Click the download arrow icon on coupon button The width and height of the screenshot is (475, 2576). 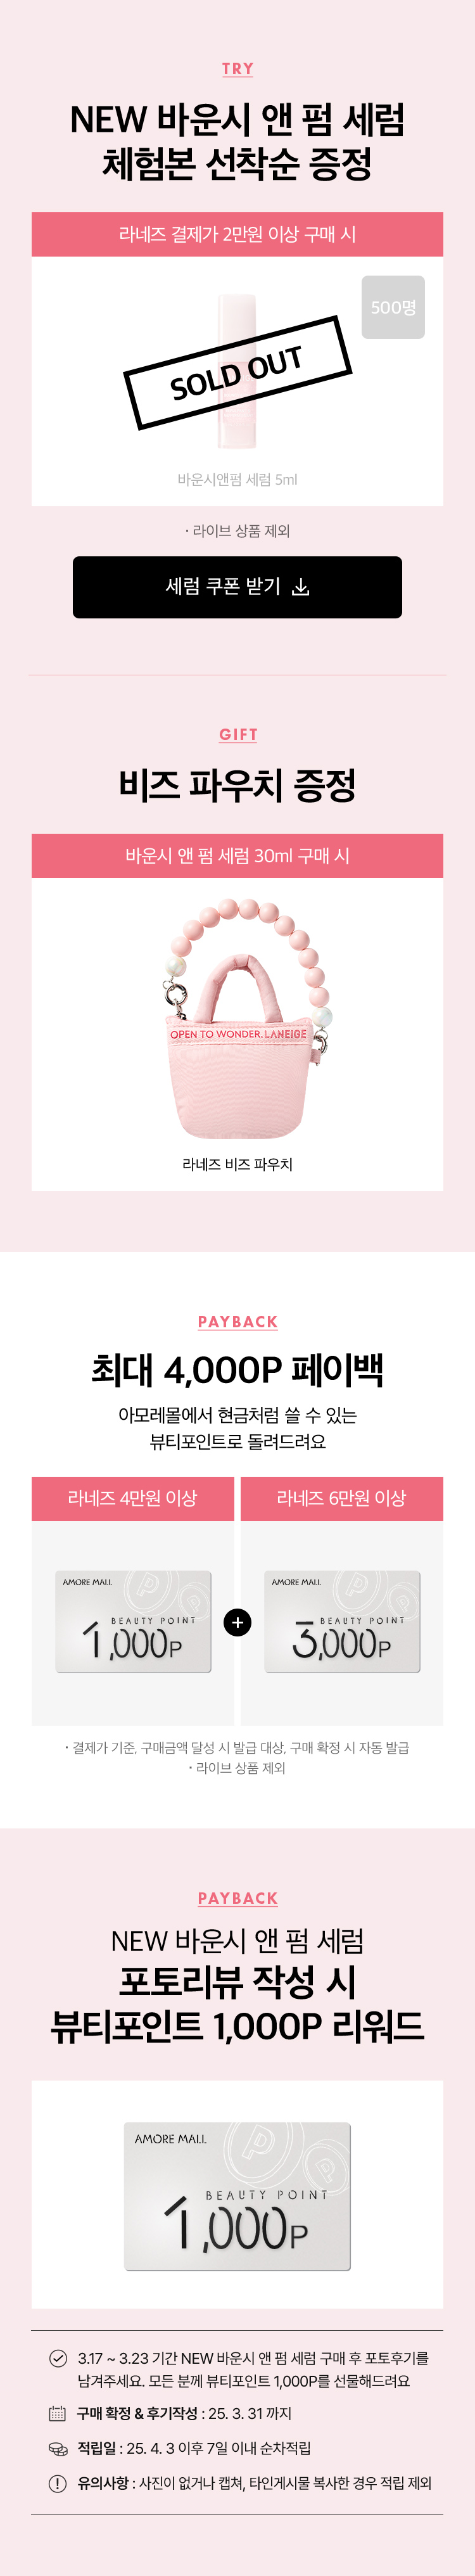[x=300, y=587]
